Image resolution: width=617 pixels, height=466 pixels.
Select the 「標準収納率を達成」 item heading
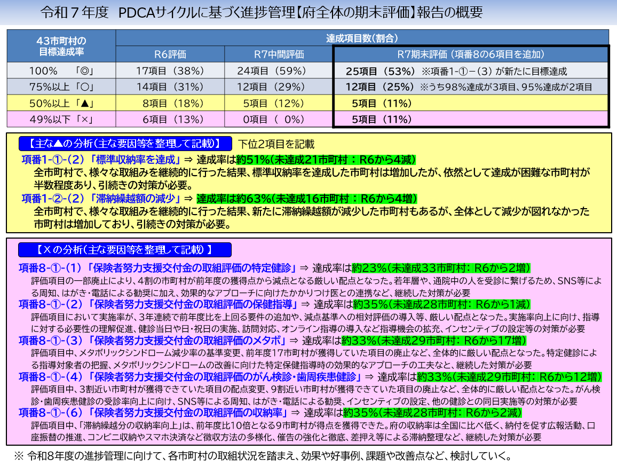click(101, 160)
